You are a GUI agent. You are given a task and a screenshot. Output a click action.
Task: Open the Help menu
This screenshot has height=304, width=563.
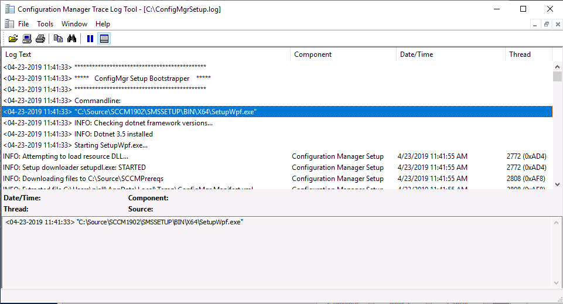103,23
